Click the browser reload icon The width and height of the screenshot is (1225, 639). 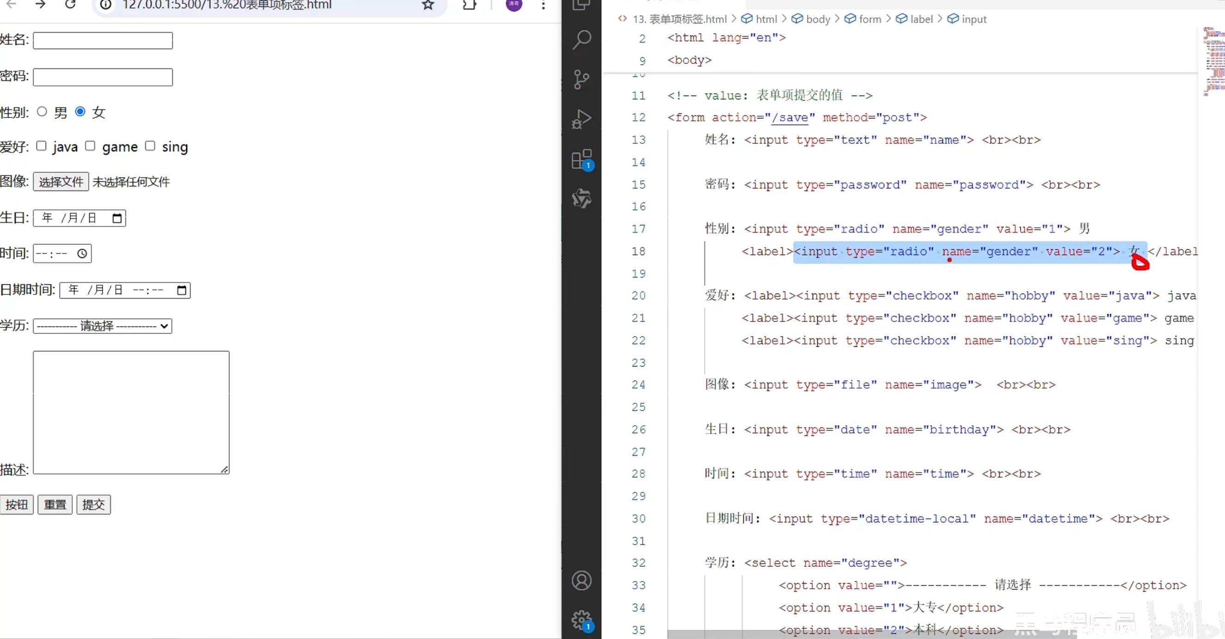pyautogui.click(x=70, y=5)
